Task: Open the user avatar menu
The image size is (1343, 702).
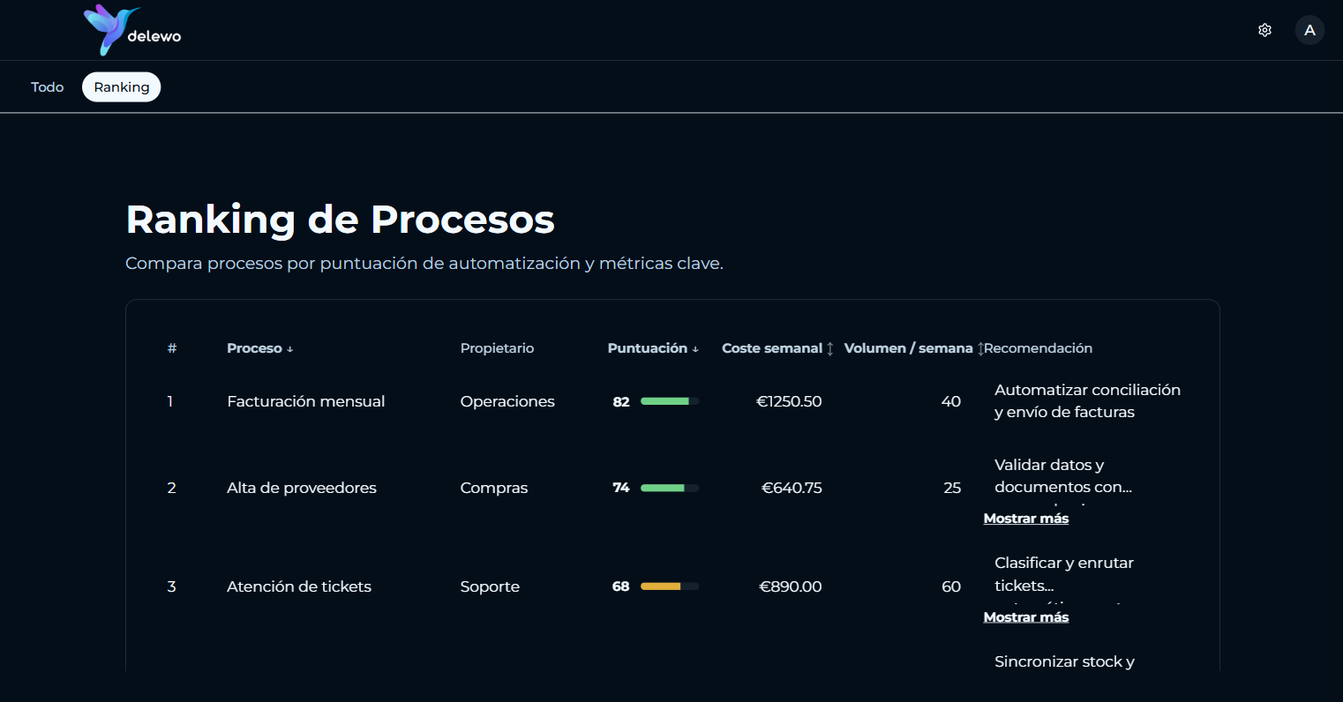Action: [1309, 29]
